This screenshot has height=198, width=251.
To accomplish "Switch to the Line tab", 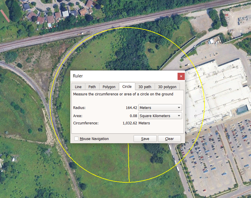I will coord(78,87).
